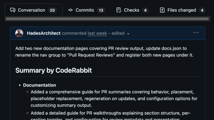This screenshot has width=214, height=120.
Task: Click the Commits count badge 13
Action: click(101, 10)
